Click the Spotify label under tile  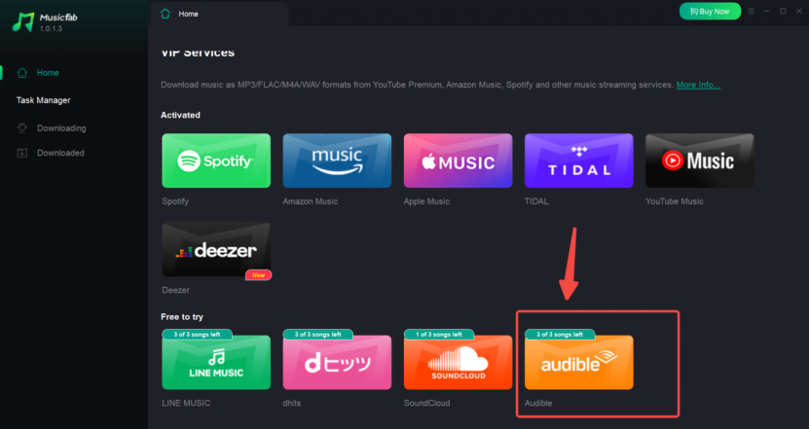coord(175,201)
